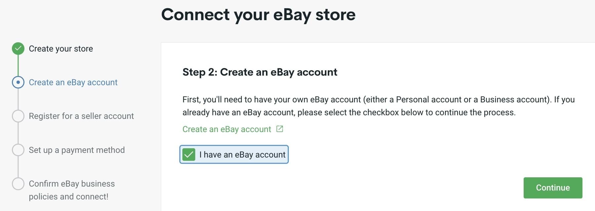Click the Connect your eBay store heading
The image size is (595, 211).
tap(258, 15)
